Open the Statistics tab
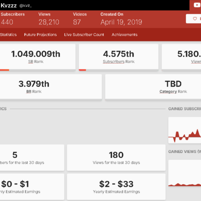201x201 pixels. click(8, 35)
